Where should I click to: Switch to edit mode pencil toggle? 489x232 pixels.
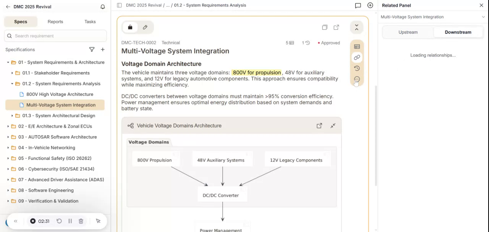[145, 27]
